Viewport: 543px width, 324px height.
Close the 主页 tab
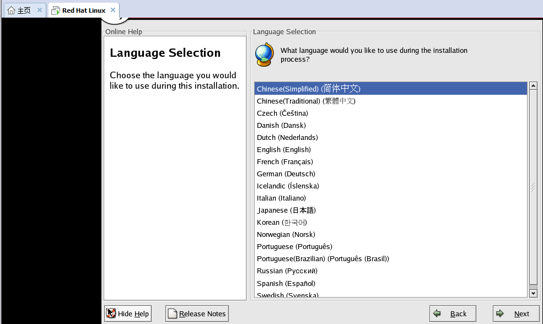point(40,10)
